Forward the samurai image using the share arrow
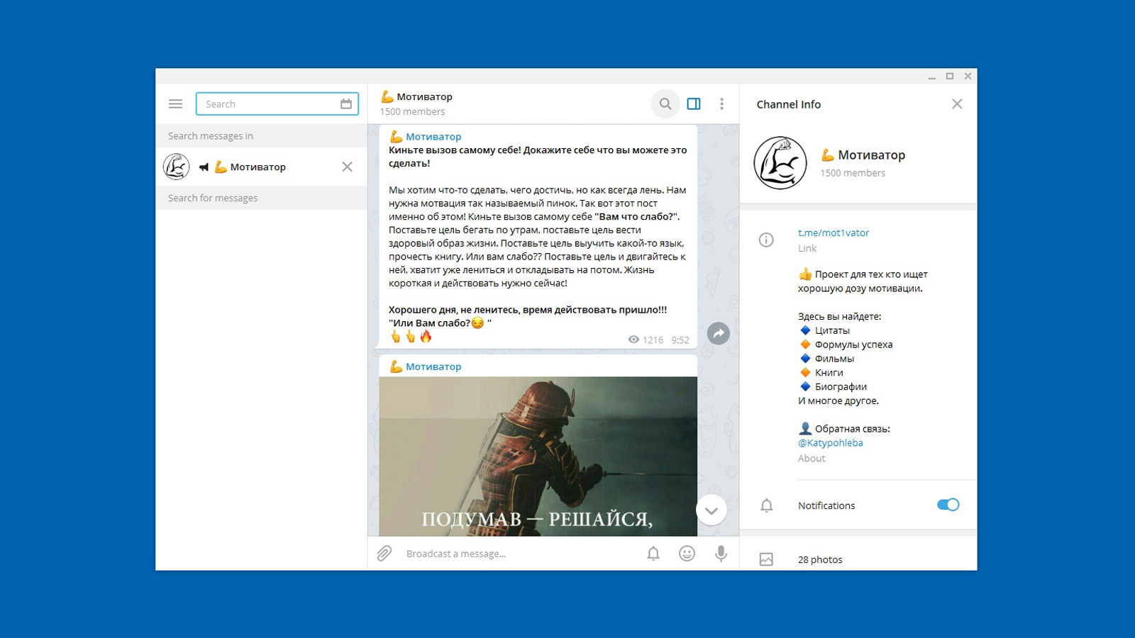Viewport: 1135px width, 638px height. (x=719, y=333)
